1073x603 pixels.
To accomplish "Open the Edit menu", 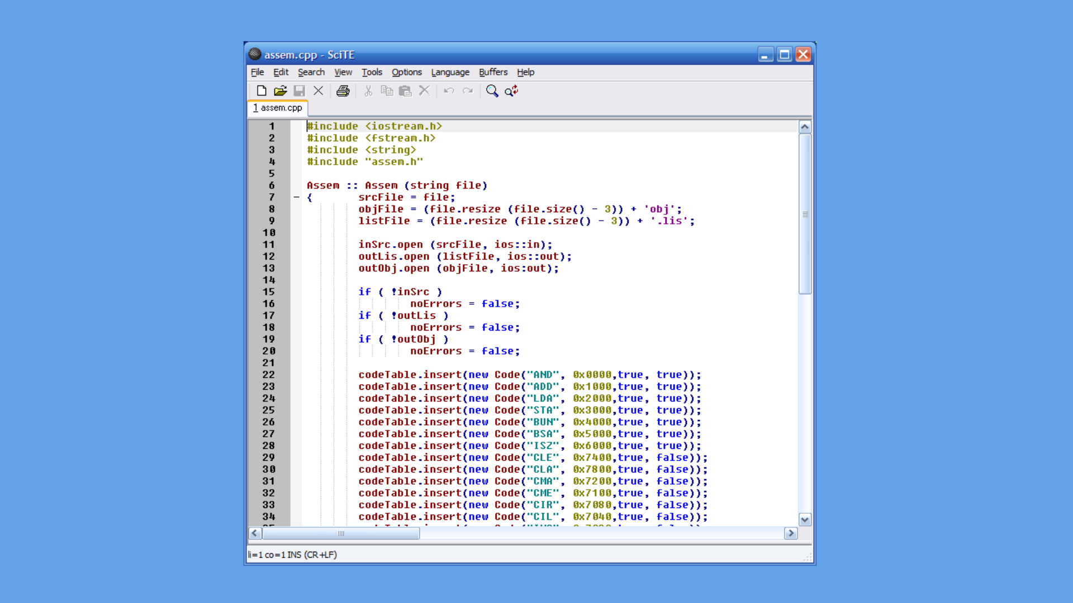I will click(281, 72).
